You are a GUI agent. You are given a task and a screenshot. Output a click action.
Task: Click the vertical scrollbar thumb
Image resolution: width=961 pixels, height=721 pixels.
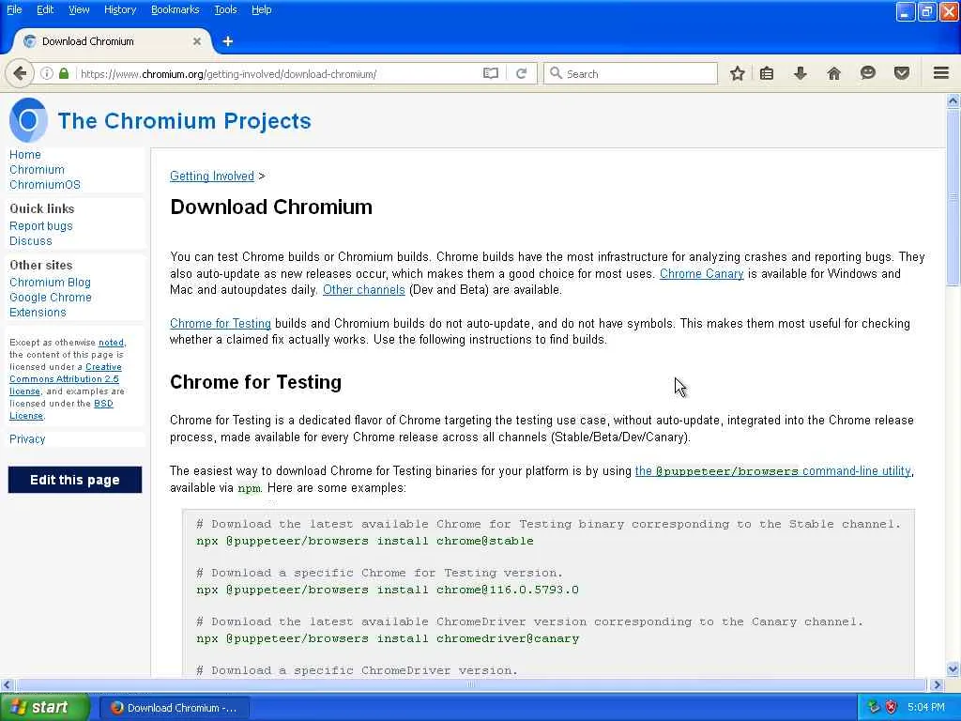click(953, 196)
